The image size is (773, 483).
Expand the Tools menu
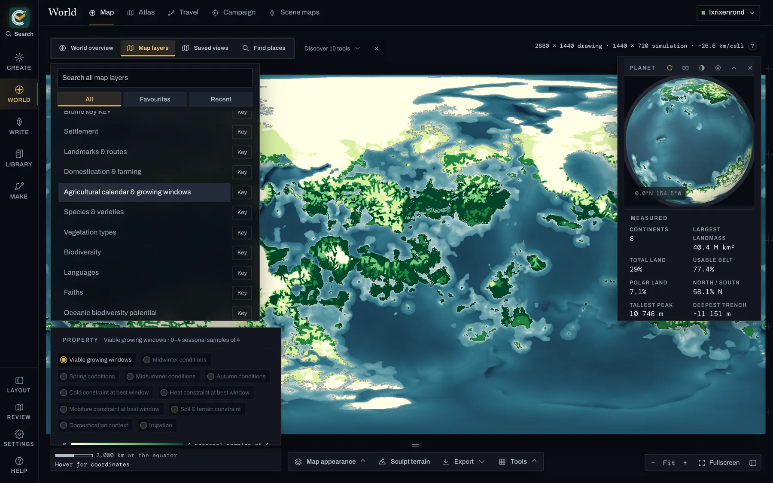point(518,462)
